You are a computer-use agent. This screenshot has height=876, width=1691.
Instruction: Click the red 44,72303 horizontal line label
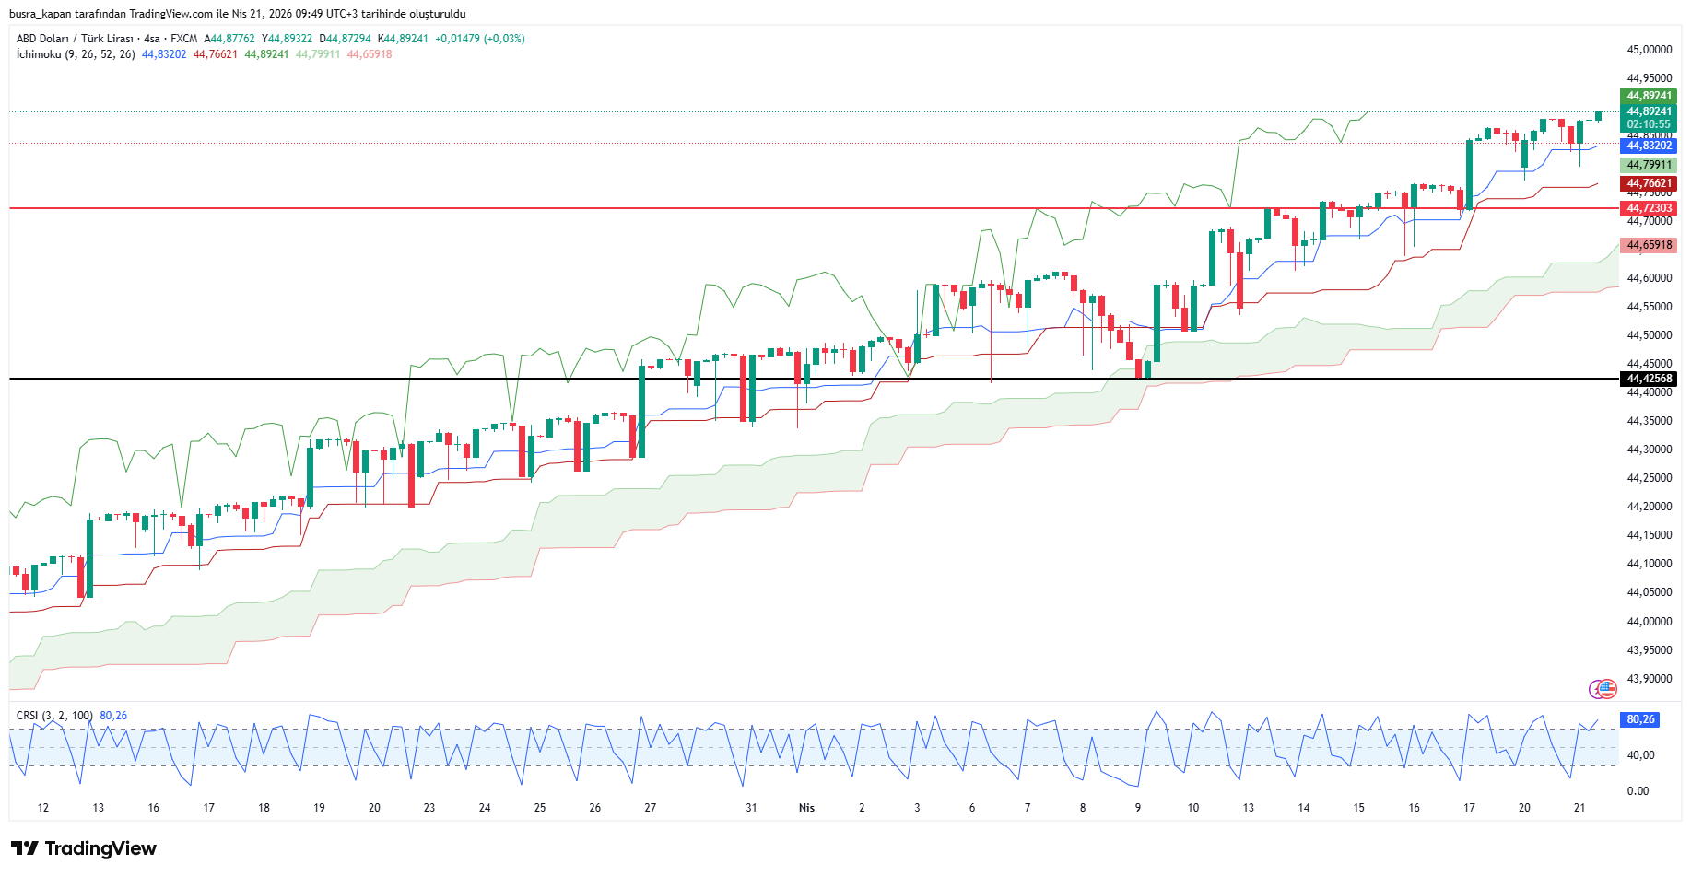tap(1648, 208)
